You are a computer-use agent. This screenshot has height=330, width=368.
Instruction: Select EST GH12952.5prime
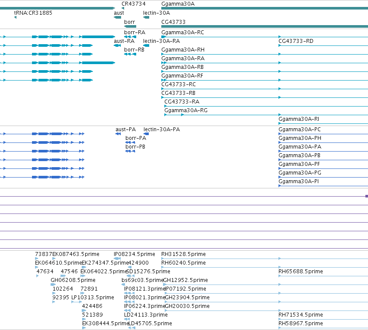[186, 280]
